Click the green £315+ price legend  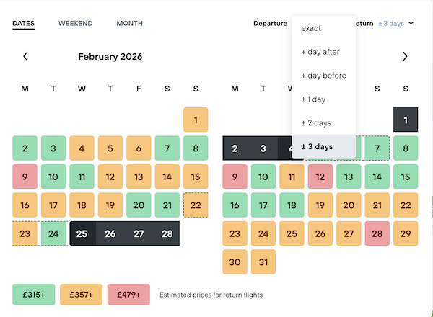[x=33, y=294]
